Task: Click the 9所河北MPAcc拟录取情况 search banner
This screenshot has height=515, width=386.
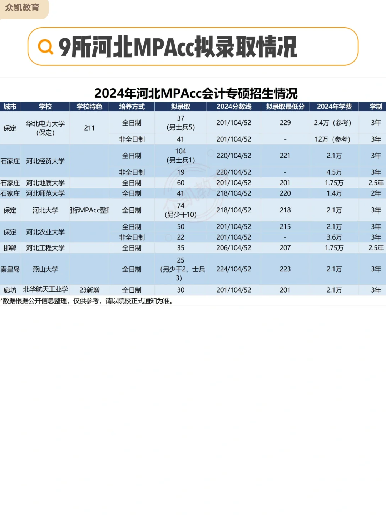Action: [x=193, y=46]
